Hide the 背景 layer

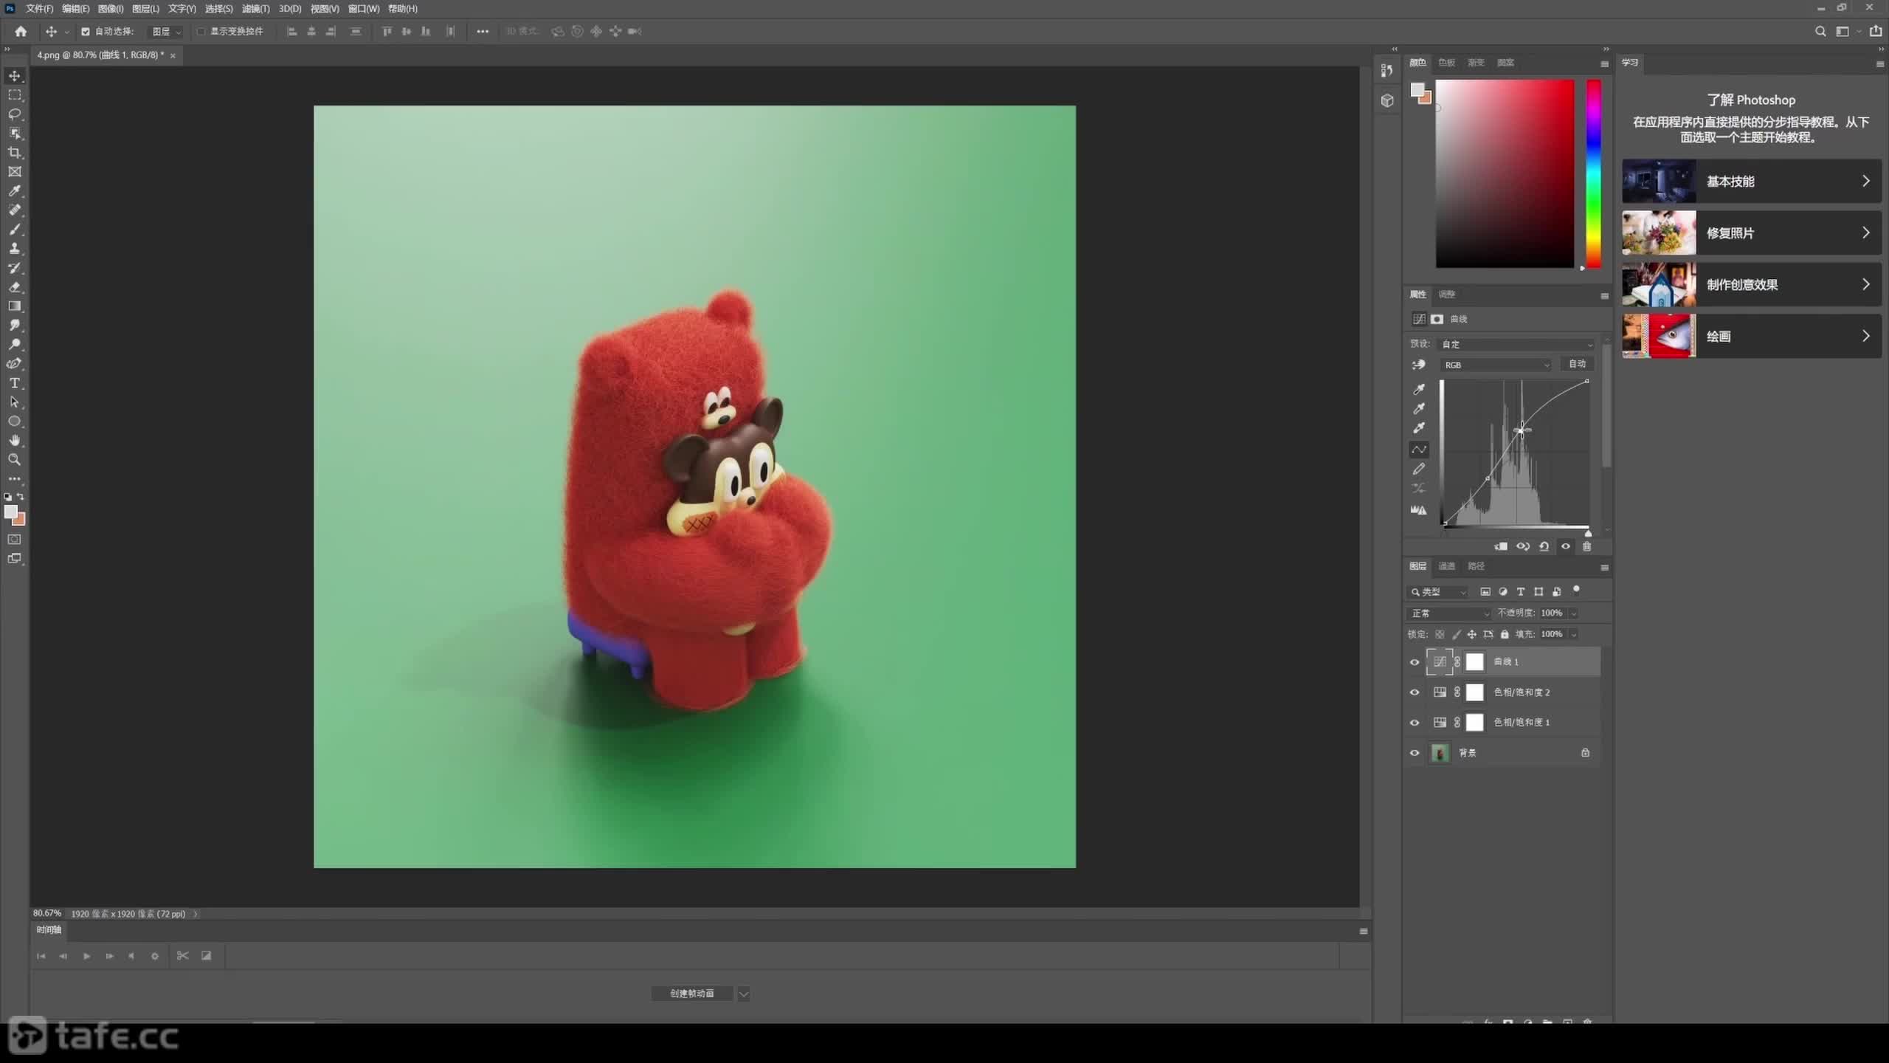[1415, 753]
